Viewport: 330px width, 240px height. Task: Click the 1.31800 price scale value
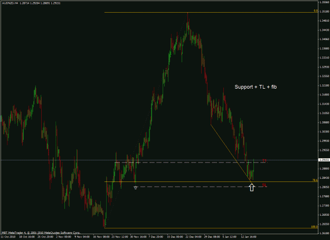[324, 94]
